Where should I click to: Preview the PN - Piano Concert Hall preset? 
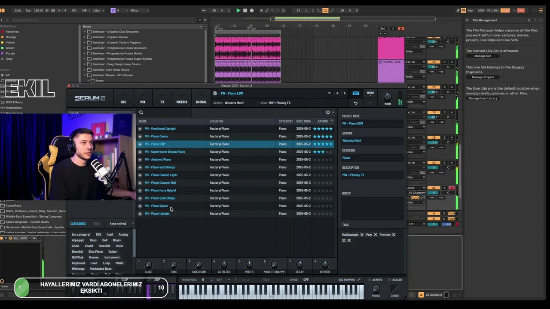(x=140, y=183)
